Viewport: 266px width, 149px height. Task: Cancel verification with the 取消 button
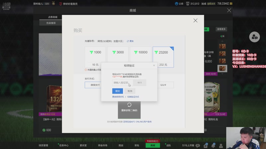click(x=130, y=91)
